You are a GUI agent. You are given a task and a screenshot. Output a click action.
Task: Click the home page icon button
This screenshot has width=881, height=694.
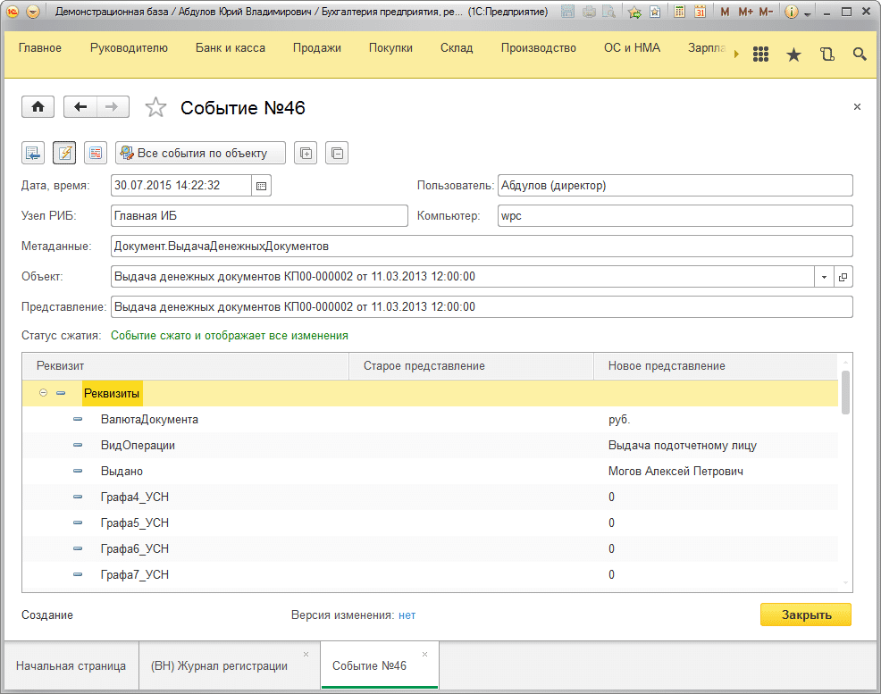click(38, 107)
